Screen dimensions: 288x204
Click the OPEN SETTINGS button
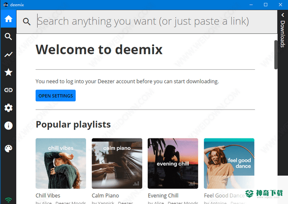point(56,96)
